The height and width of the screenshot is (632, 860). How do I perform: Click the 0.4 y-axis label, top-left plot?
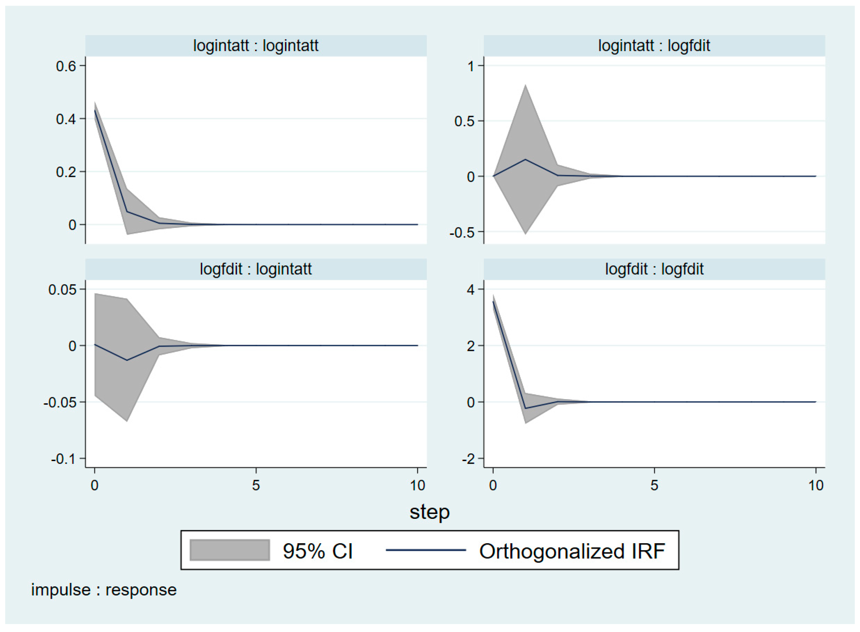tap(66, 119)
